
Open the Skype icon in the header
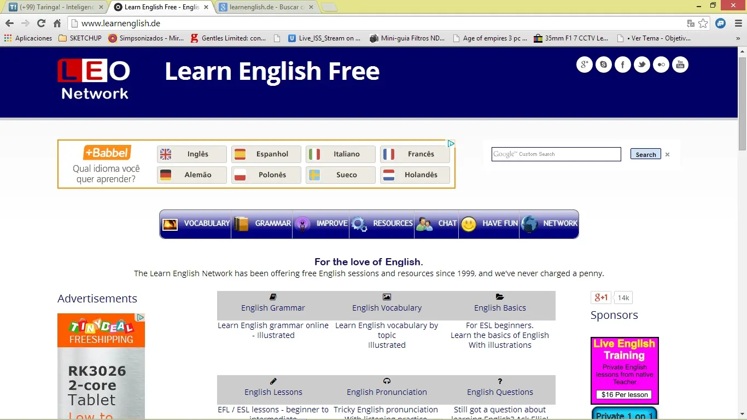[604, 65]
